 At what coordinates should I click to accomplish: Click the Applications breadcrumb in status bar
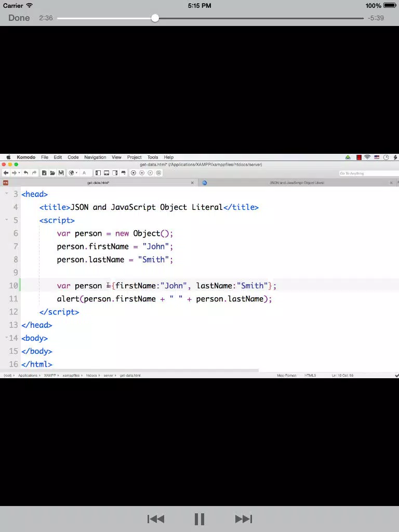pos(28,375)
